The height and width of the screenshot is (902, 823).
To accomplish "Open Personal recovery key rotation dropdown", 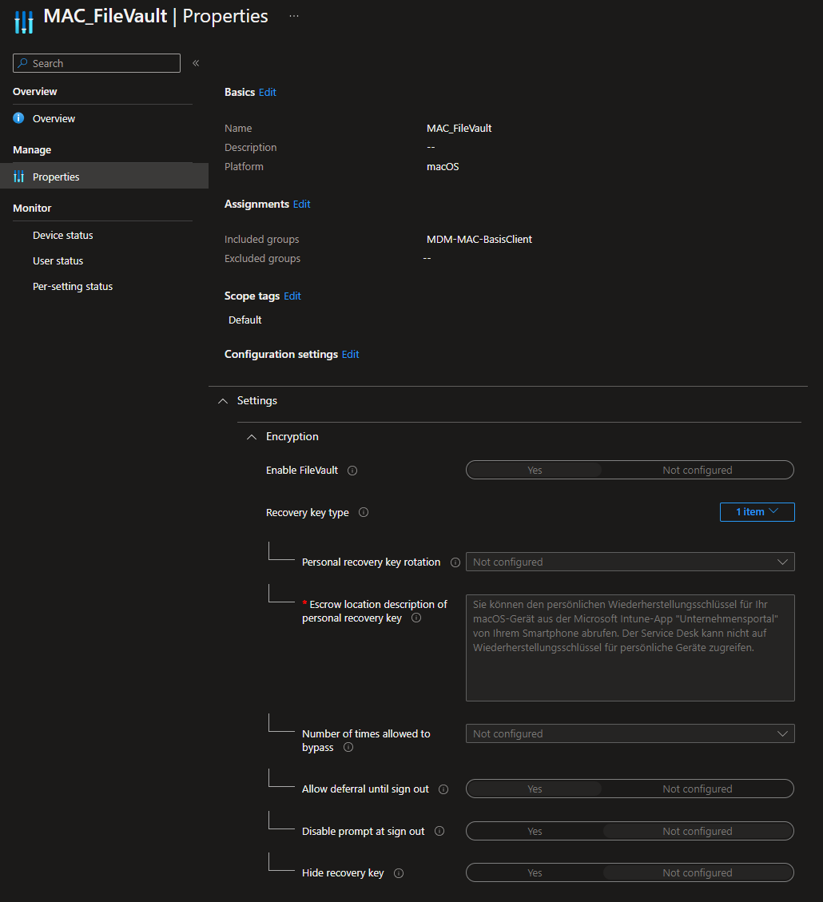I will pyautogui.click(x=630, y=562).
